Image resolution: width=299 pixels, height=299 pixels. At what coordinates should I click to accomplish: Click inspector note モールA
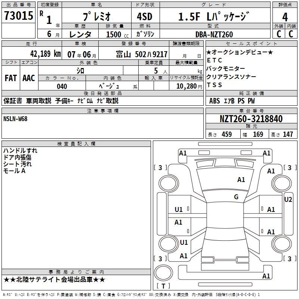click(15, 171)
